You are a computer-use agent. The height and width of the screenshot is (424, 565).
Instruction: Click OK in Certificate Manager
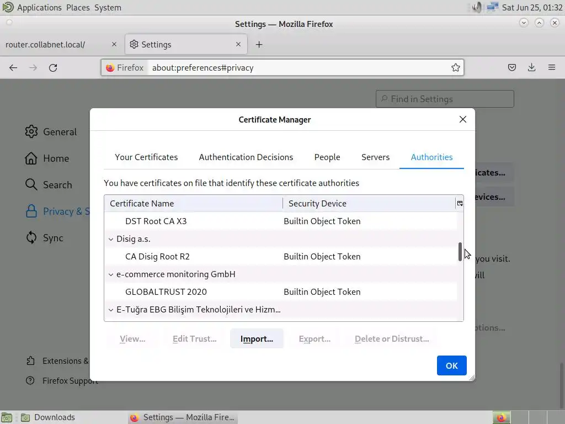click(x=451, y=365)
